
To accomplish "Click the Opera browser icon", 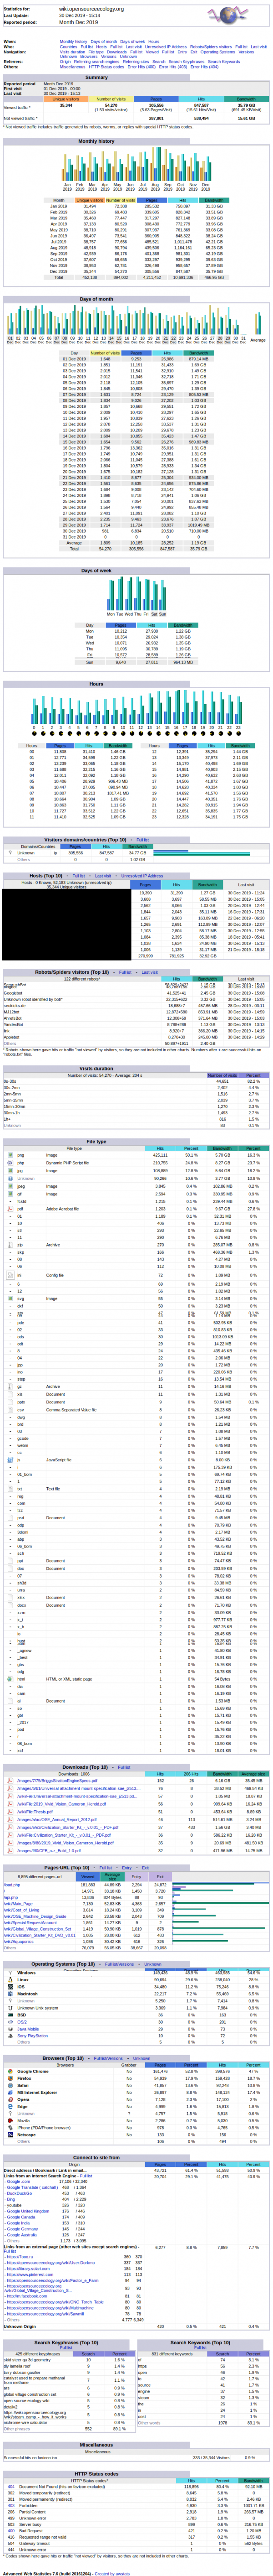I will [x=10, y=2100].
